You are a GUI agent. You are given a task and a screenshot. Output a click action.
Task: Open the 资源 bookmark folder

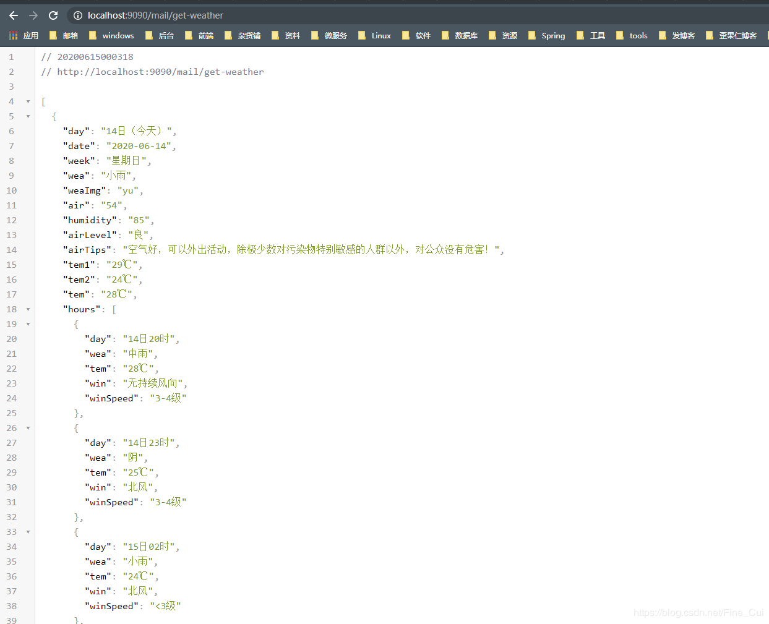503,36
